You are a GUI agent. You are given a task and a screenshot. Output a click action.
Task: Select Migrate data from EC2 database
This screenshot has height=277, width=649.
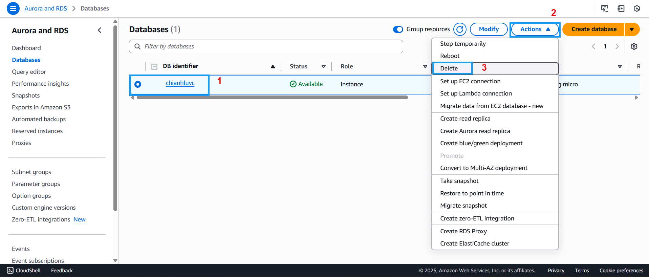tap(495, 106)
